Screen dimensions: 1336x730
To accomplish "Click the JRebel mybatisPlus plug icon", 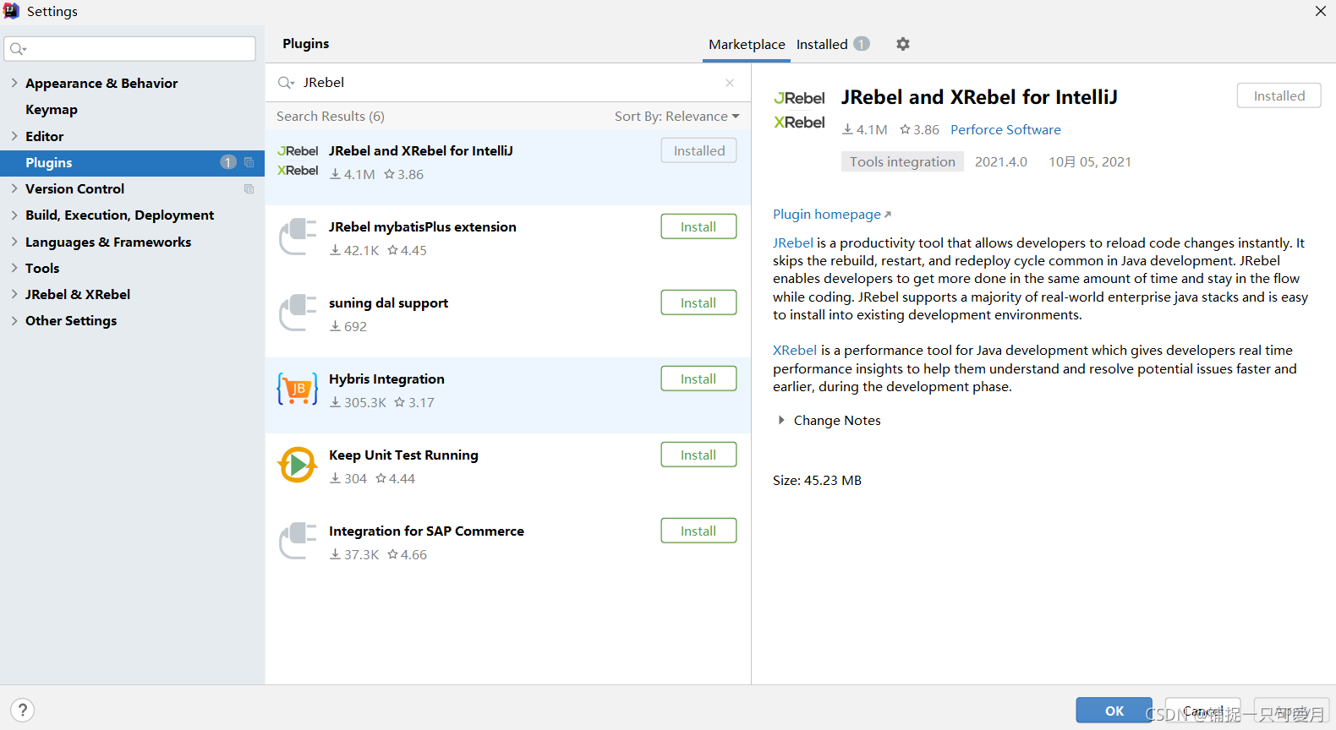I will click(298, 237).
